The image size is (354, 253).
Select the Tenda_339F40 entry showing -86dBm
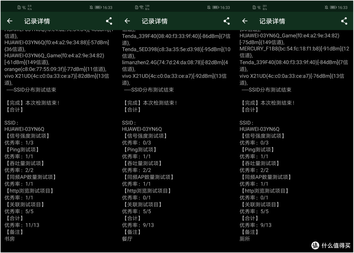click(176, 39)
